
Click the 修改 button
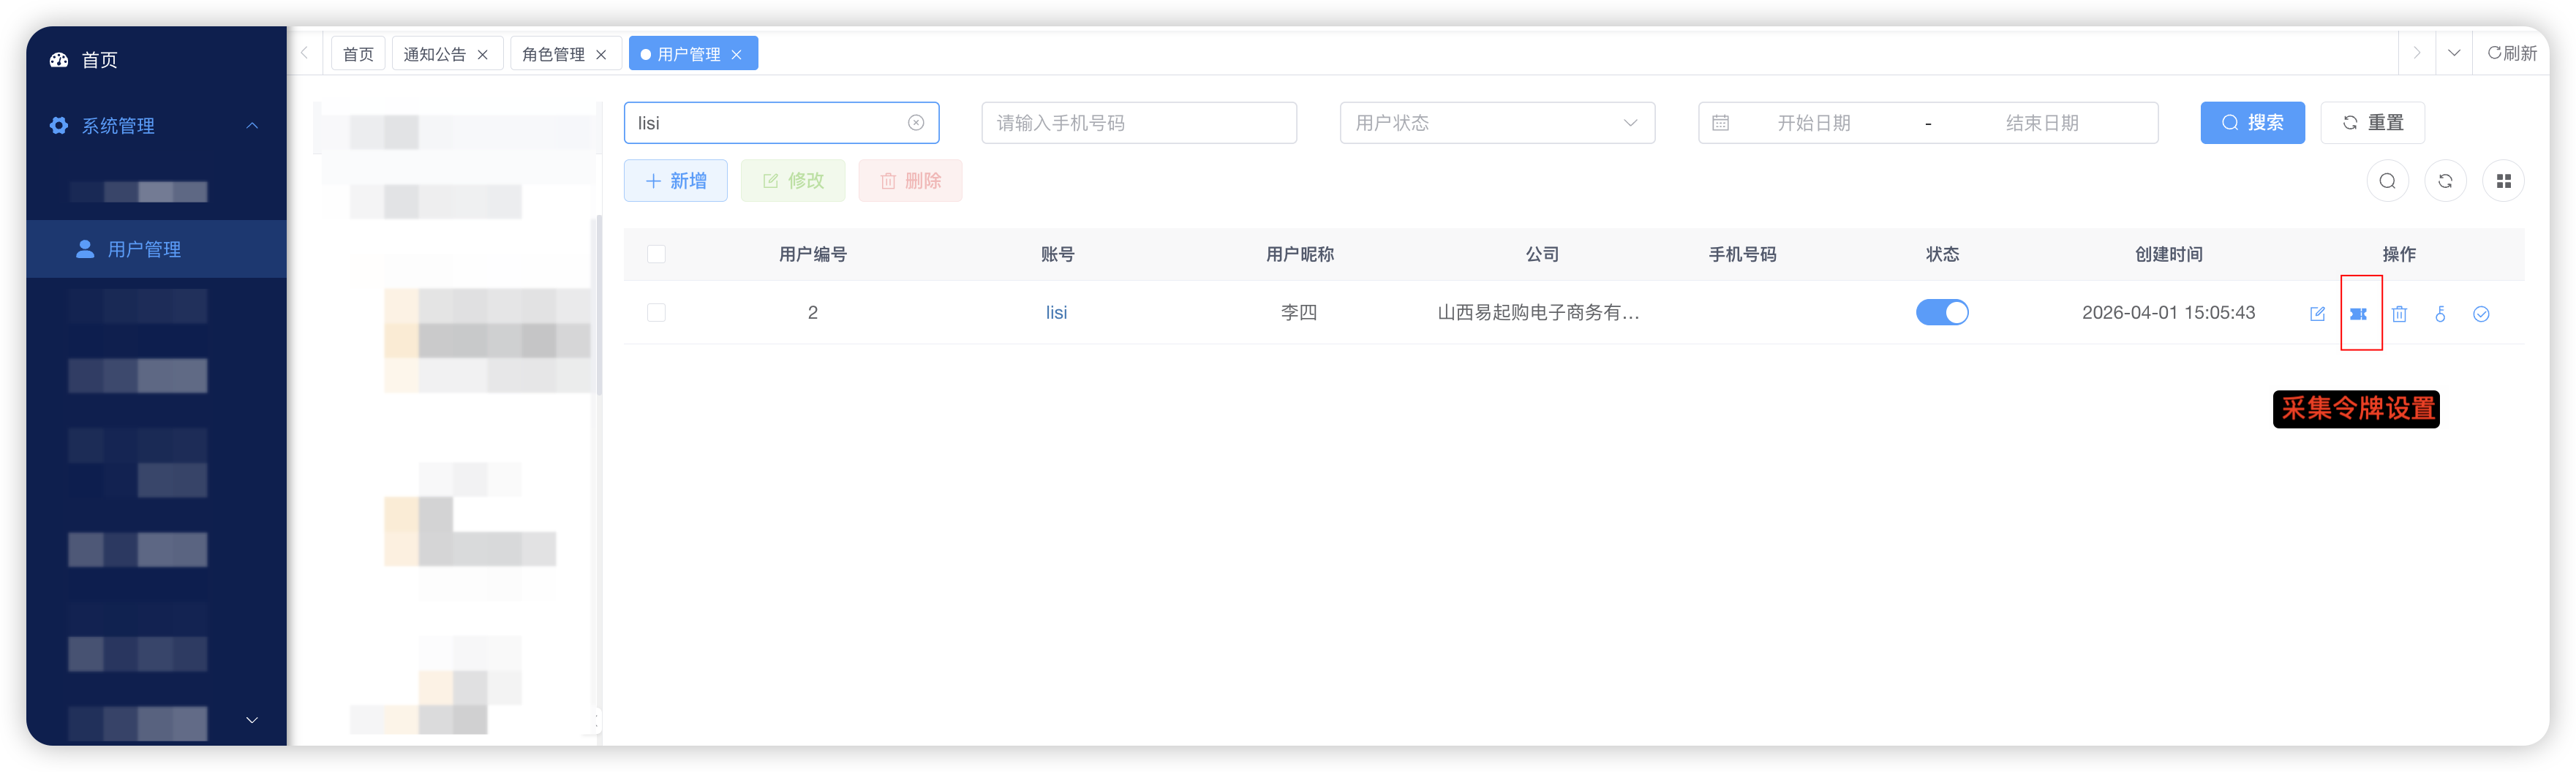[x=793, y=181]
